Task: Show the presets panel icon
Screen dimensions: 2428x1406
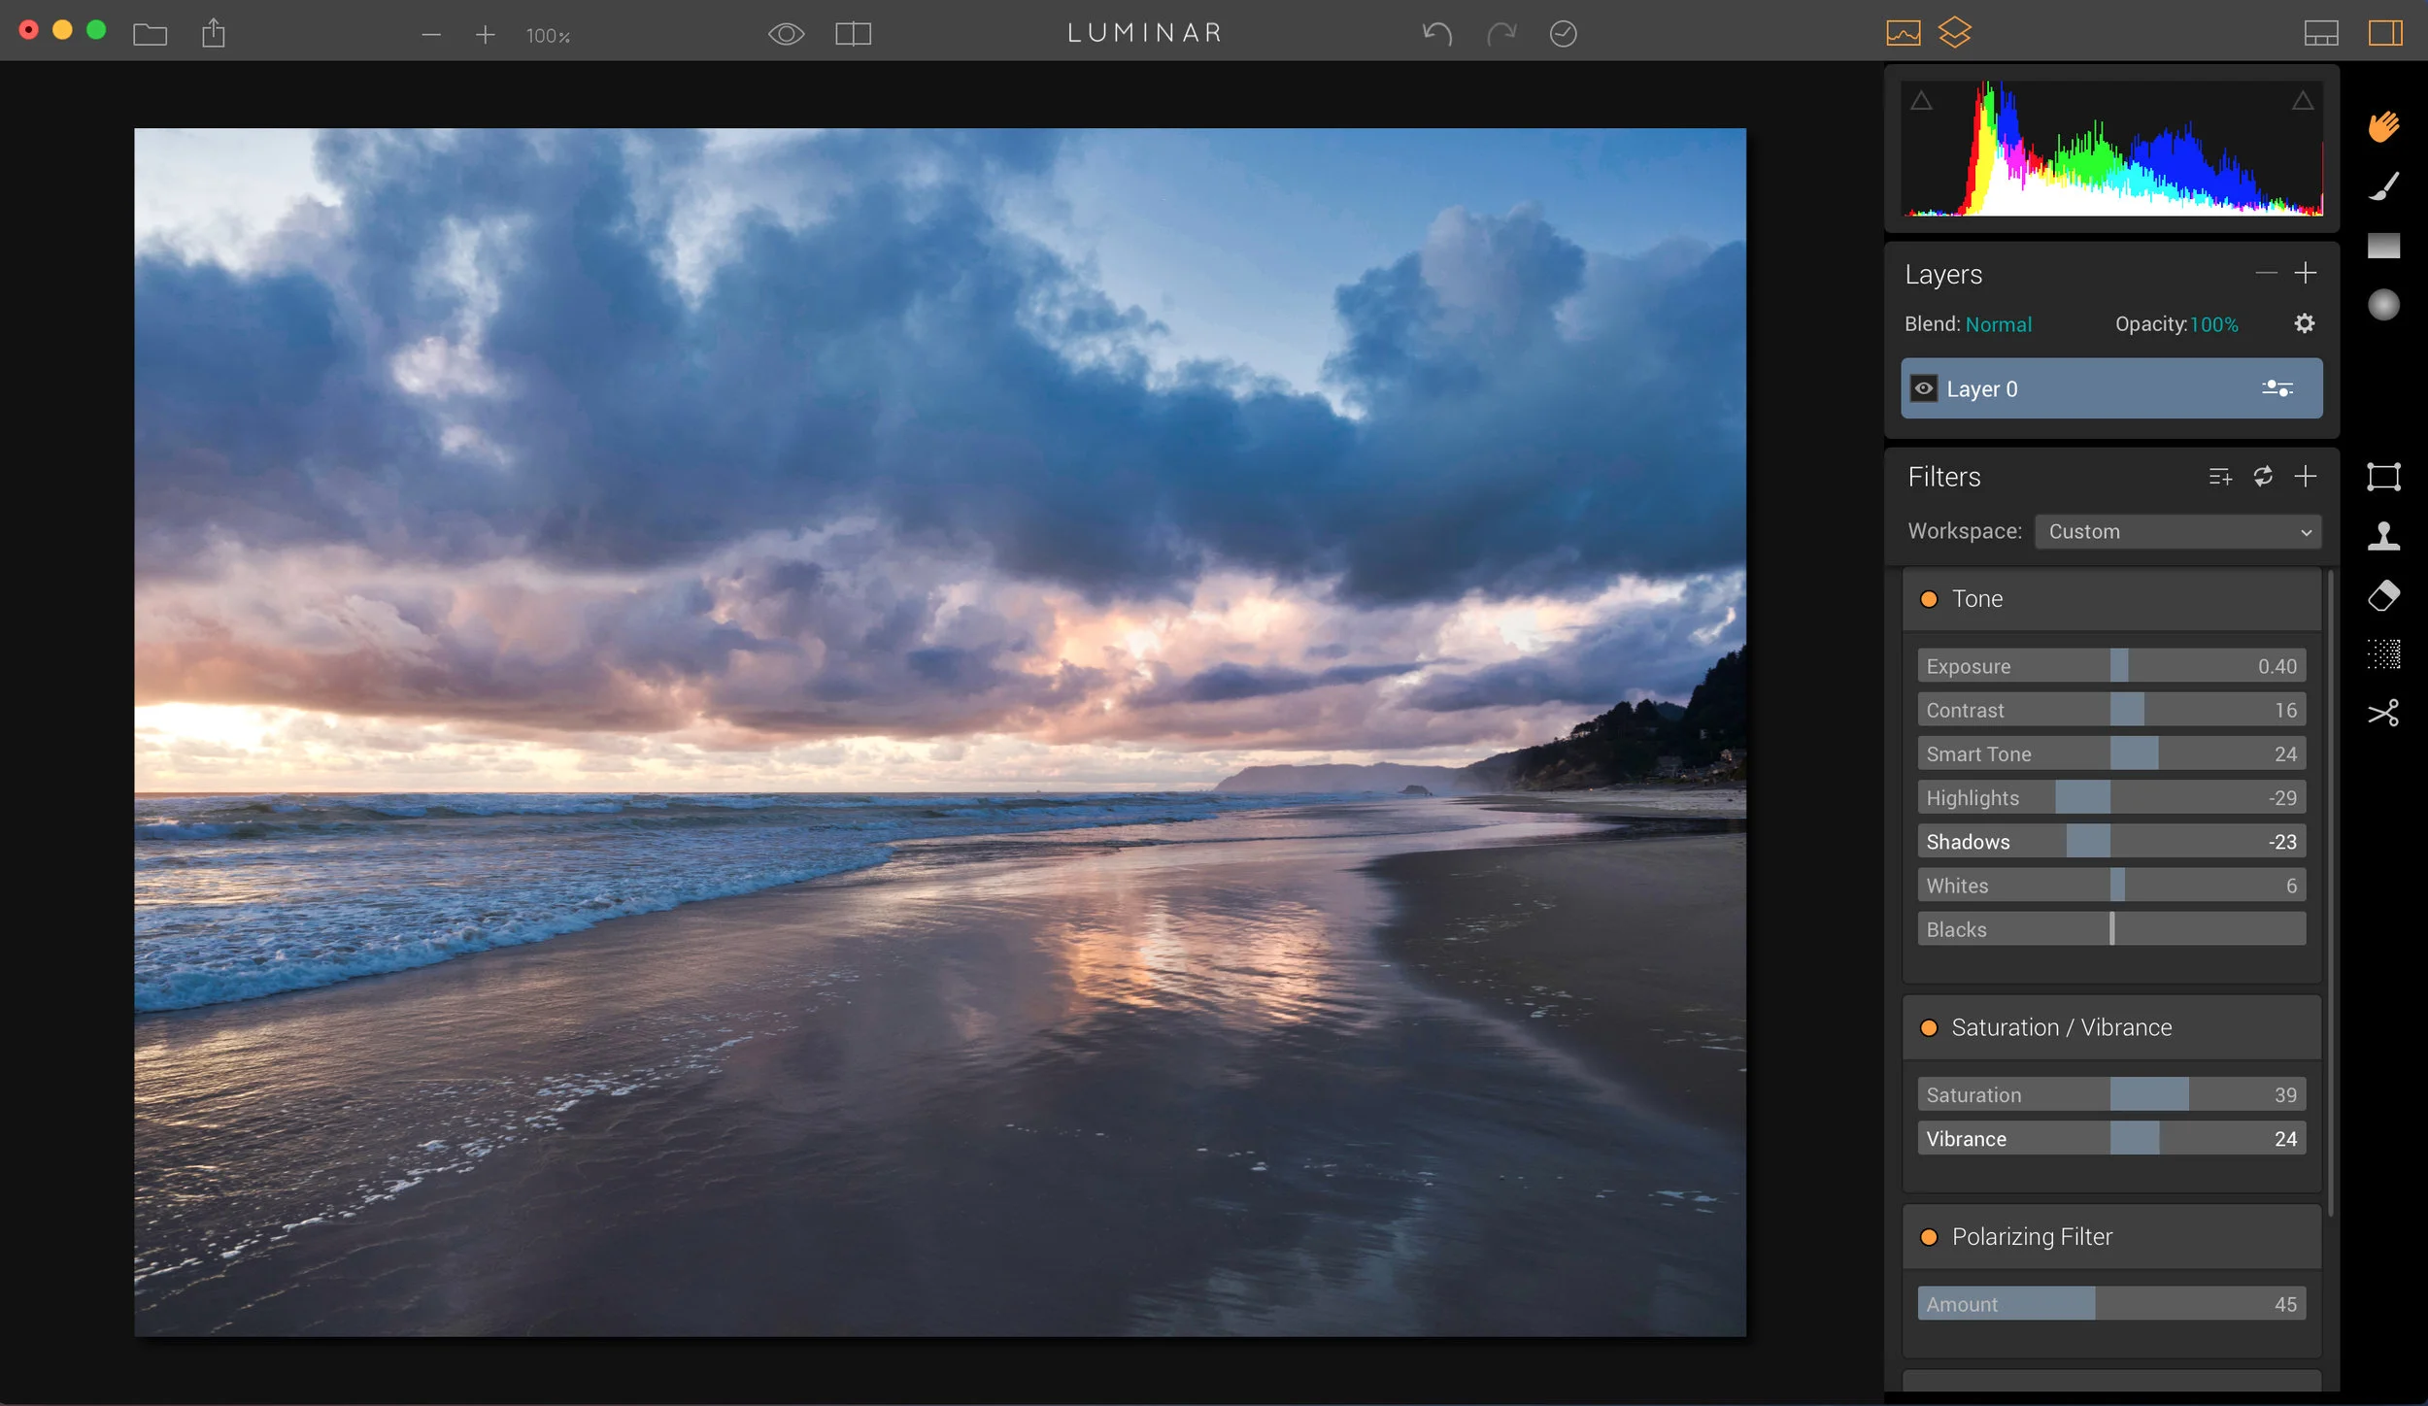Action: (2320, 34)
